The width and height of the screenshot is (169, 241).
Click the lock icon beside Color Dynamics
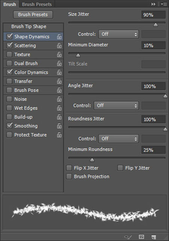coord(59,72)
